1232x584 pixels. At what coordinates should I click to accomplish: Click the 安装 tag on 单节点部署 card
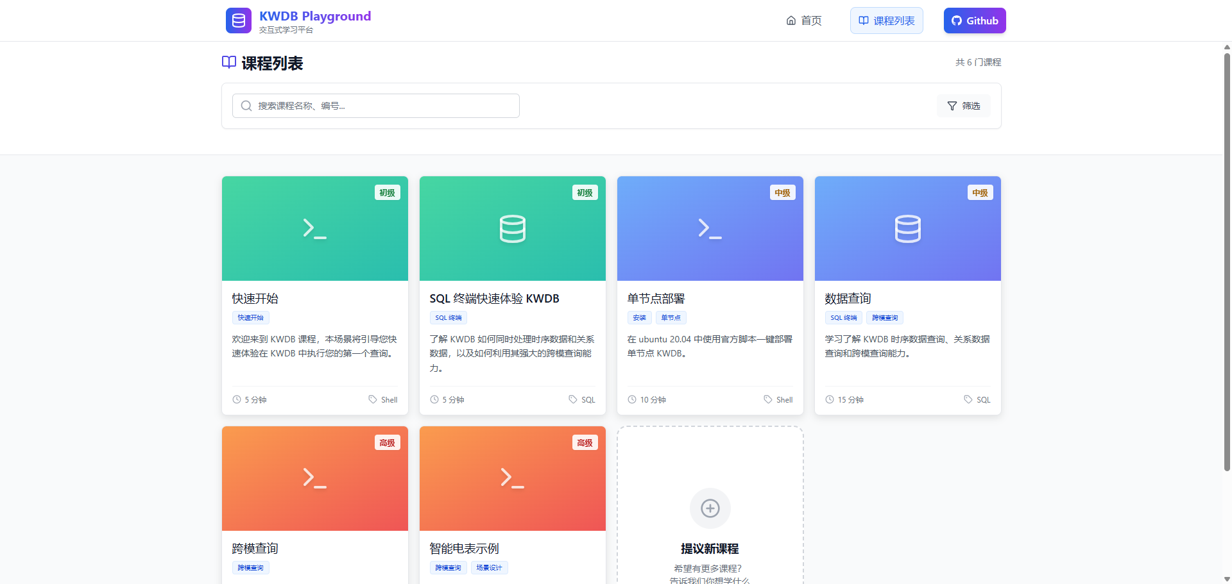[640, 318]
